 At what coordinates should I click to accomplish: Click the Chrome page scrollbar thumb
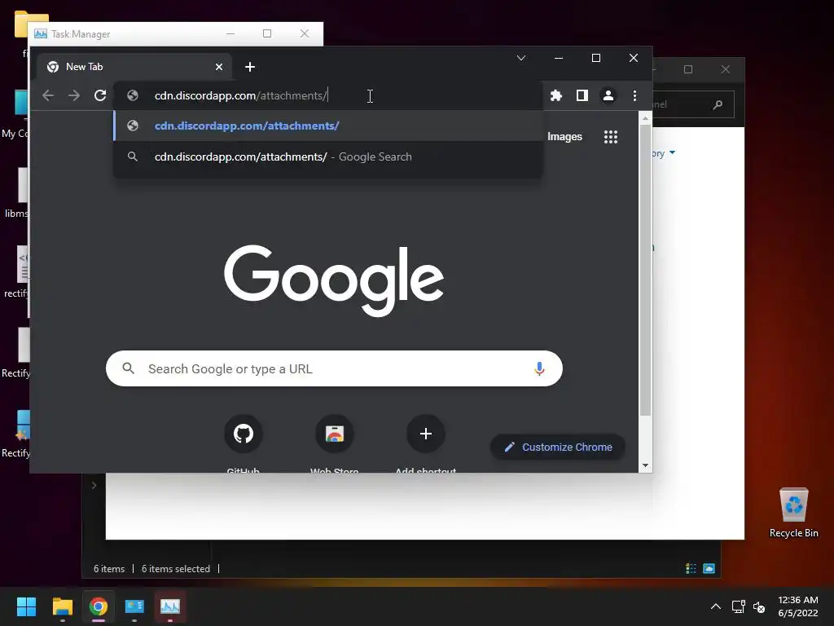[x=645, y=271]
